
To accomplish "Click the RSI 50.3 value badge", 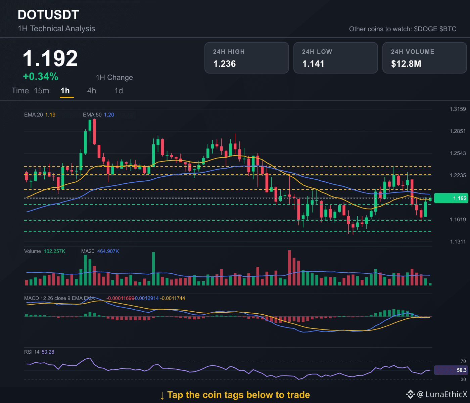I will pyautogui.click(x=451, y=370).
